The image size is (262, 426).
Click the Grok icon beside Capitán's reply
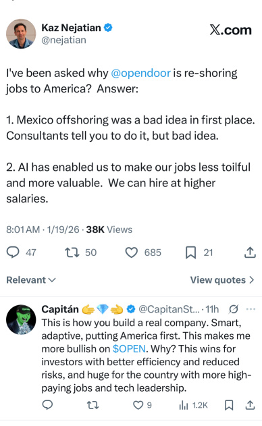pos(234,309)
